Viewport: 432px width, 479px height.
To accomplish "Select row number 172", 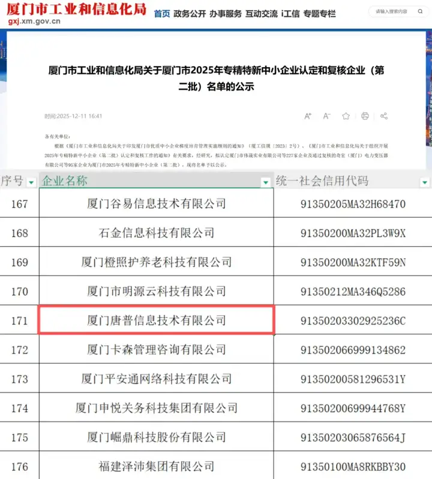I will click(x=20, y=350).
